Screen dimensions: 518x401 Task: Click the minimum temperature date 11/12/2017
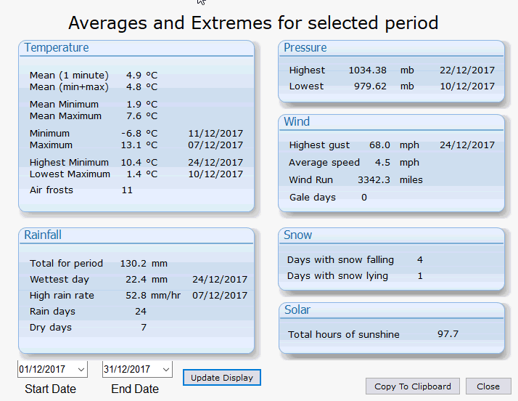(215, 134)
